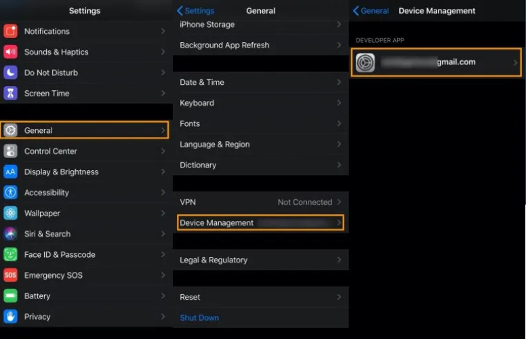
Task: Open VPN settings showing Not Connected
Action: click(x=260, y=202)
